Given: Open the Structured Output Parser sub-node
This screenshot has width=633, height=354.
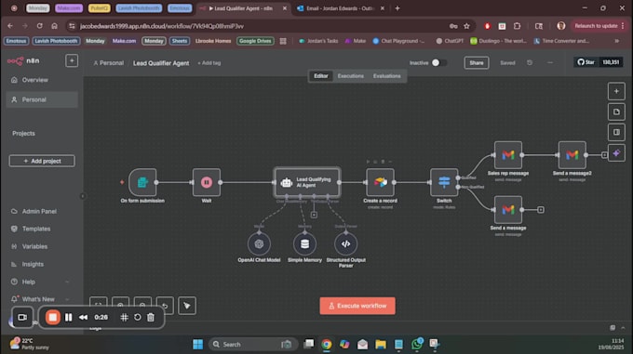Looking at the screenshot, I should tap(345, 243).
